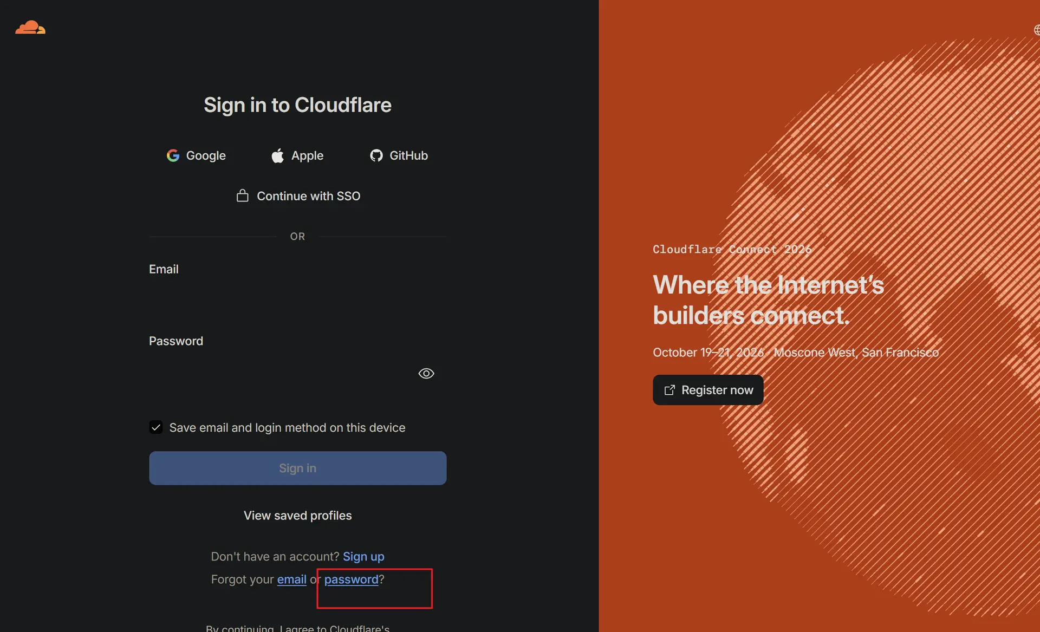The image size is (1040, 632).
Task: Open View saved profiles
Action: (298, 515)
